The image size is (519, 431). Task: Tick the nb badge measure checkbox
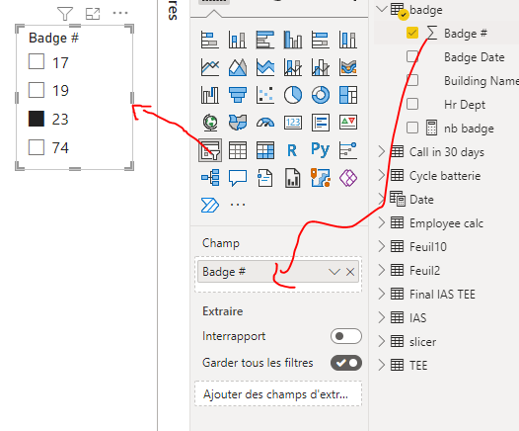(412, 128)
